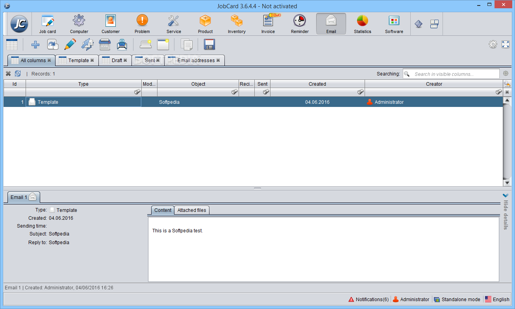
Task: Collapse the panel using Hide details
Action: [506, 211]
